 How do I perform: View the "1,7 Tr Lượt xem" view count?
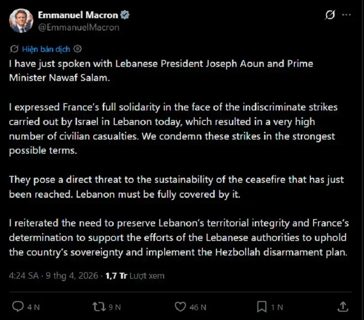pyautogui.click(x=135, y=275)
